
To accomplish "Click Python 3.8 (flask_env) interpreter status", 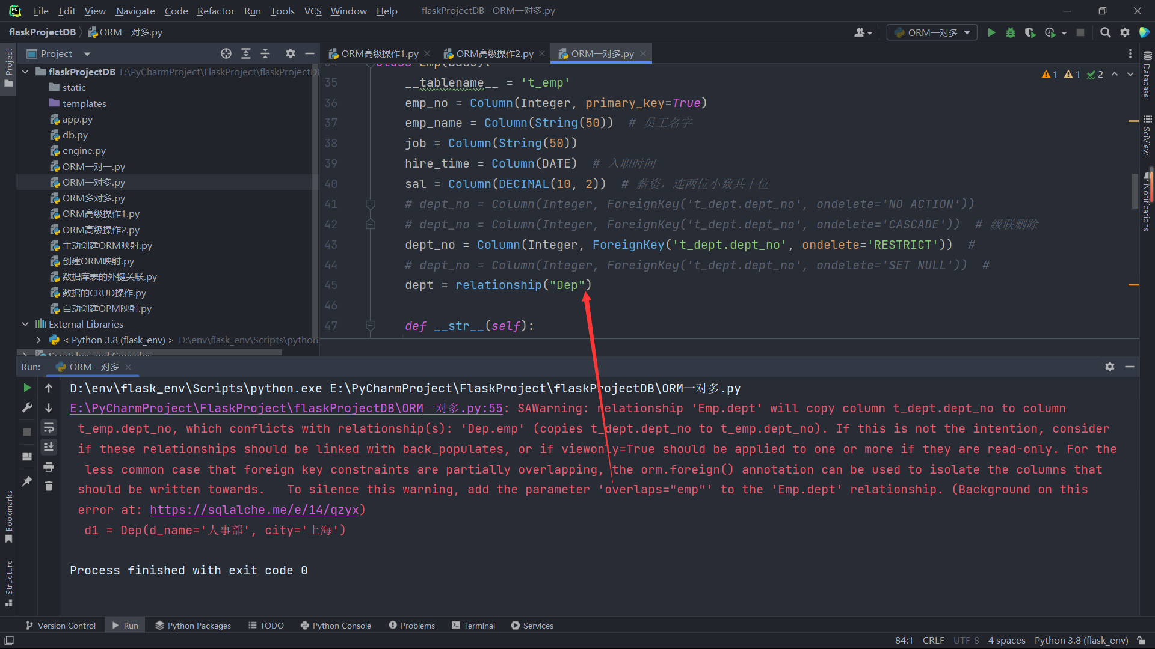I will tap(1081, 641).
